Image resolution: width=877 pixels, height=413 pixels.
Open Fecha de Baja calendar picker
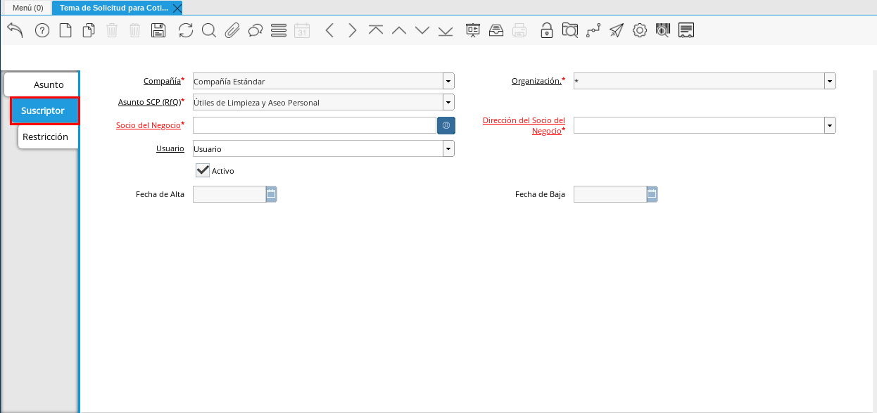click(652, 194)
